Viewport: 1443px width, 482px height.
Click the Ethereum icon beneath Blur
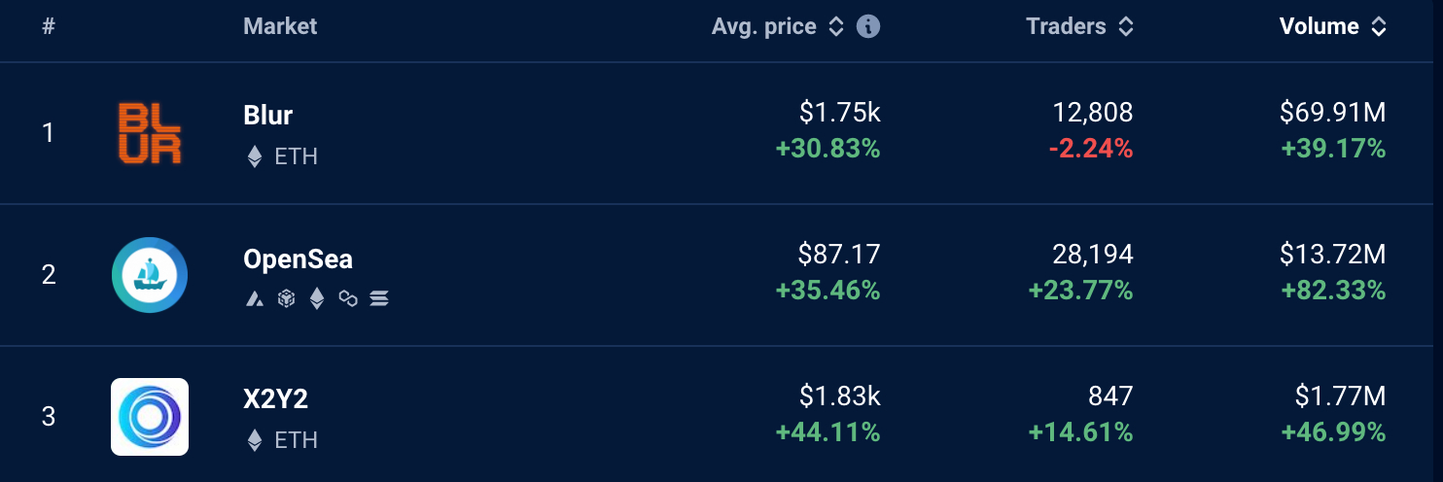pyautogui.click(x=255, y=156)
